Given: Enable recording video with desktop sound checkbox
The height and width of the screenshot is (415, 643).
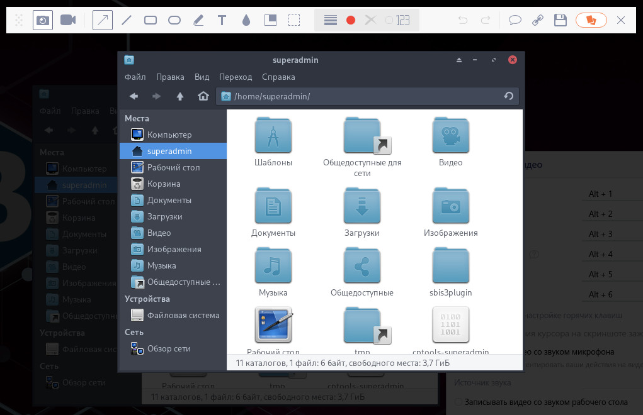Looking at the screenshot, I should click(459, 402).
